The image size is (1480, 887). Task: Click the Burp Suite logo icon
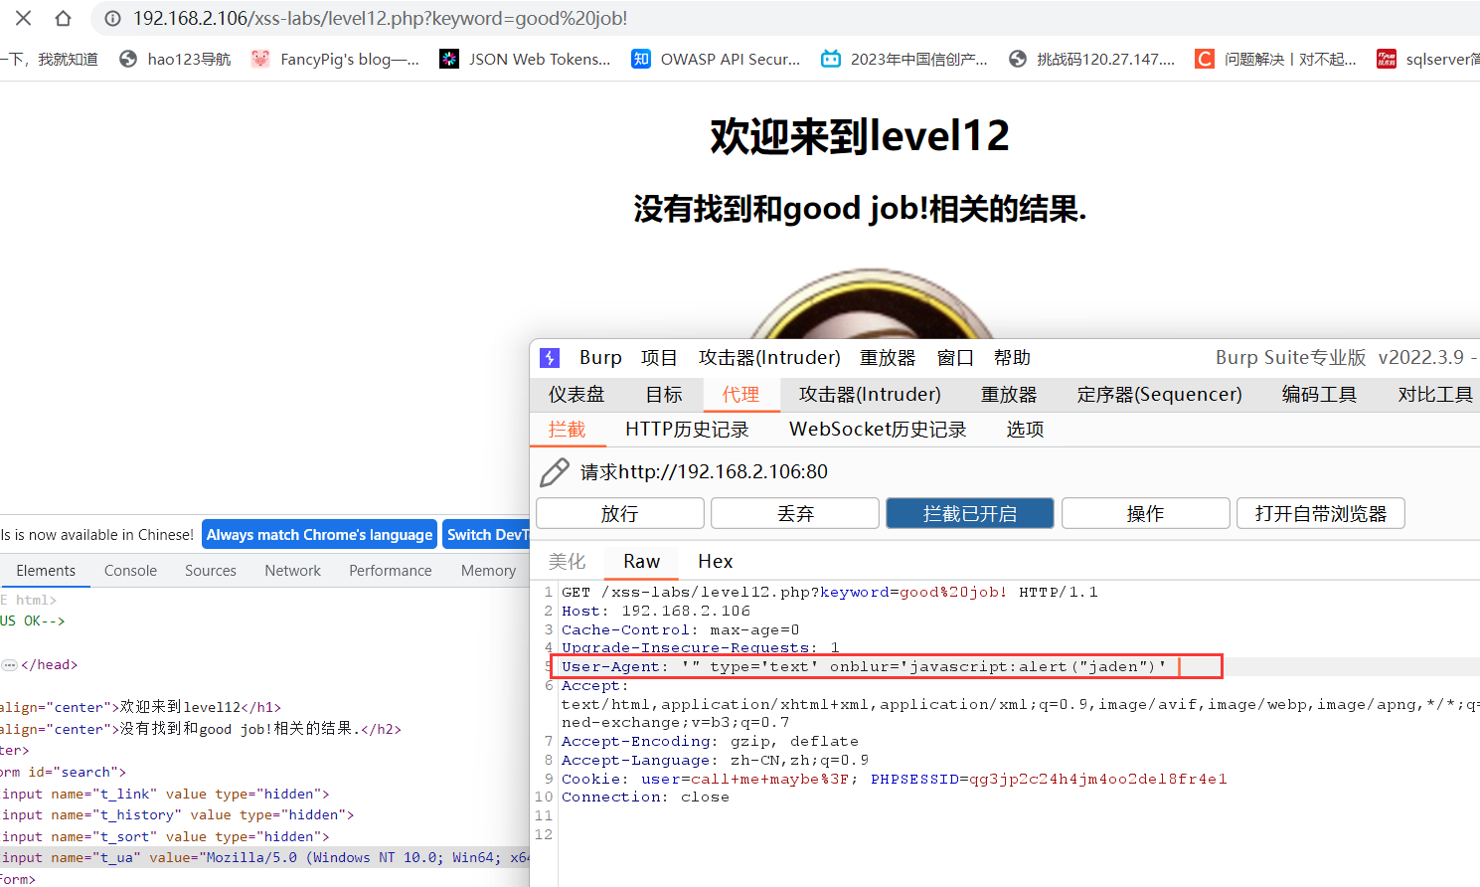(x=550, y=358)
